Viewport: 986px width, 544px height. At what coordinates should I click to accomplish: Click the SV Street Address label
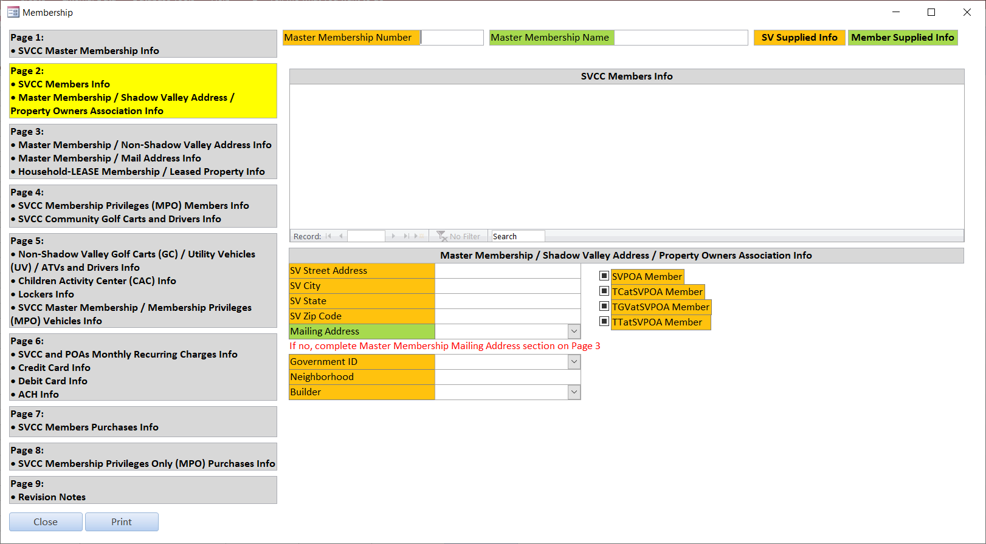362,271
